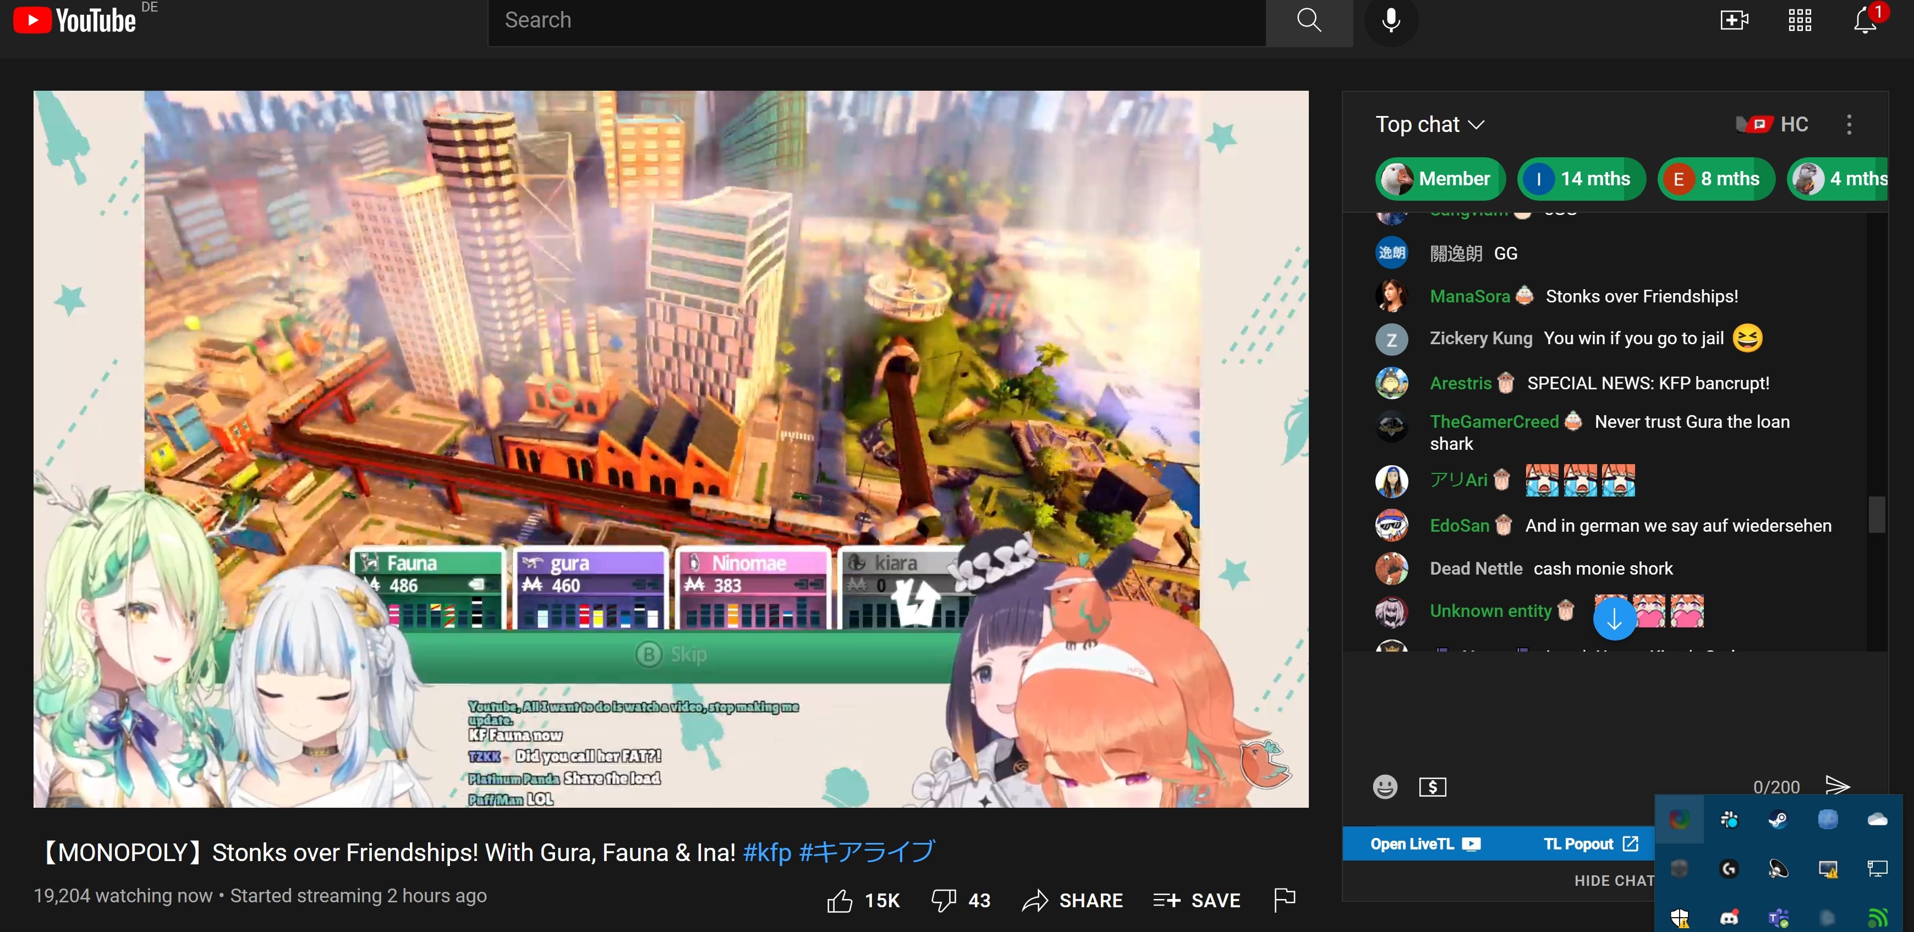
Task: Click Dead Nettle's username in chat
Action: pos(1476,569)
